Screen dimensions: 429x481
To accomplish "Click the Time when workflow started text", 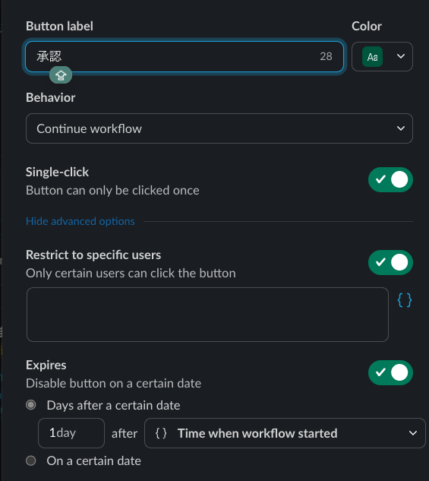I will point(257,433).
